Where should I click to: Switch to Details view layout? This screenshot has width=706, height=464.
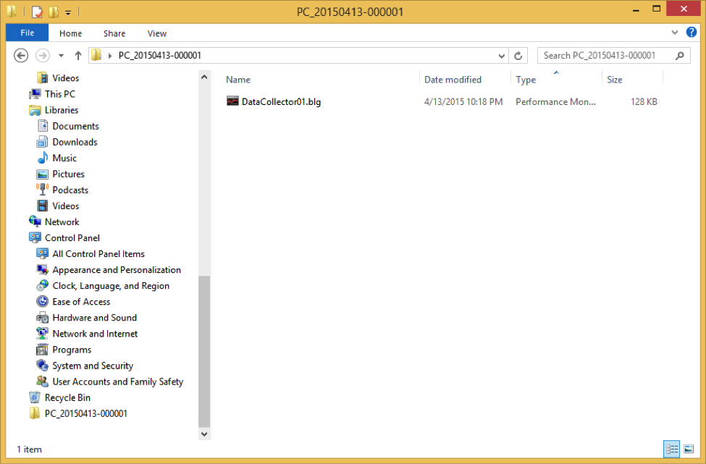(672, 449)
